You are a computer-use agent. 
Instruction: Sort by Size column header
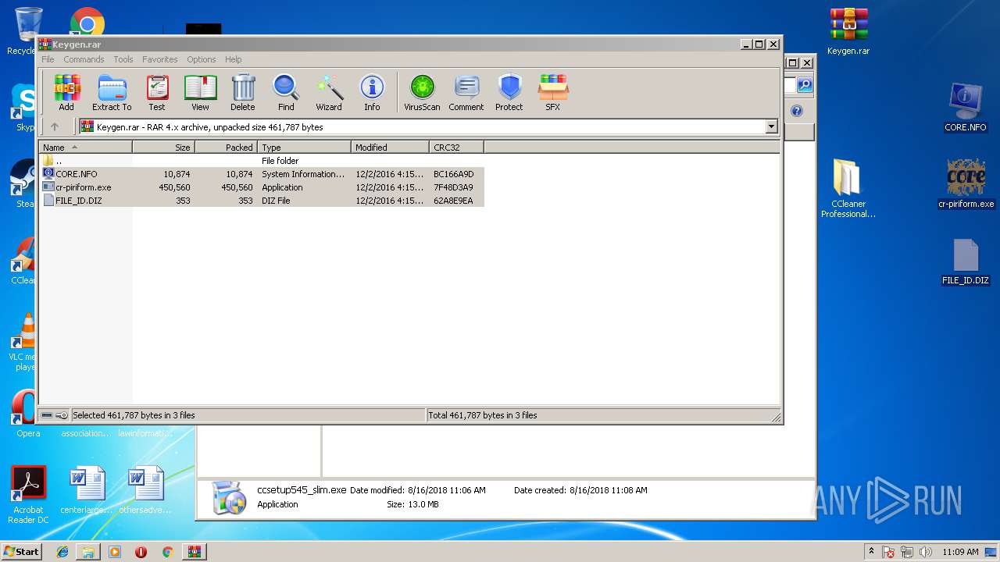tap(163, 147)
